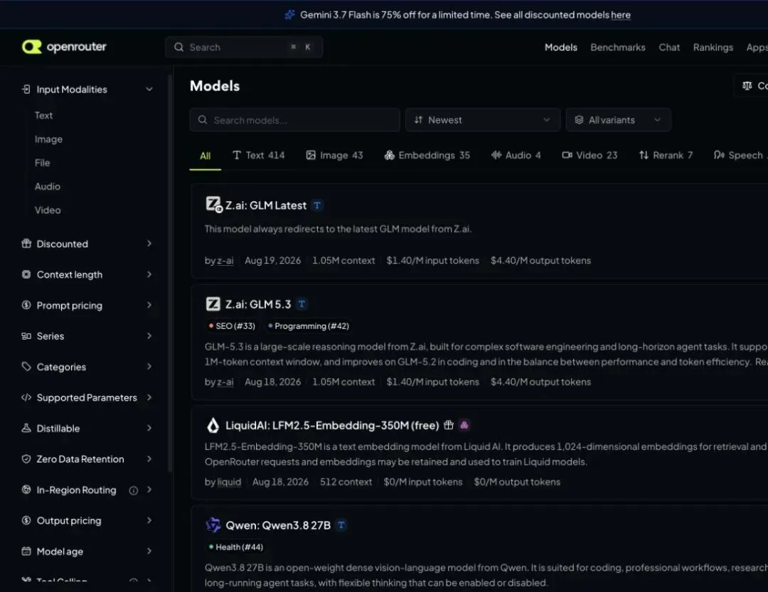Click the Qwen logo icon
The image size is (768, 592).
point(213,525)
